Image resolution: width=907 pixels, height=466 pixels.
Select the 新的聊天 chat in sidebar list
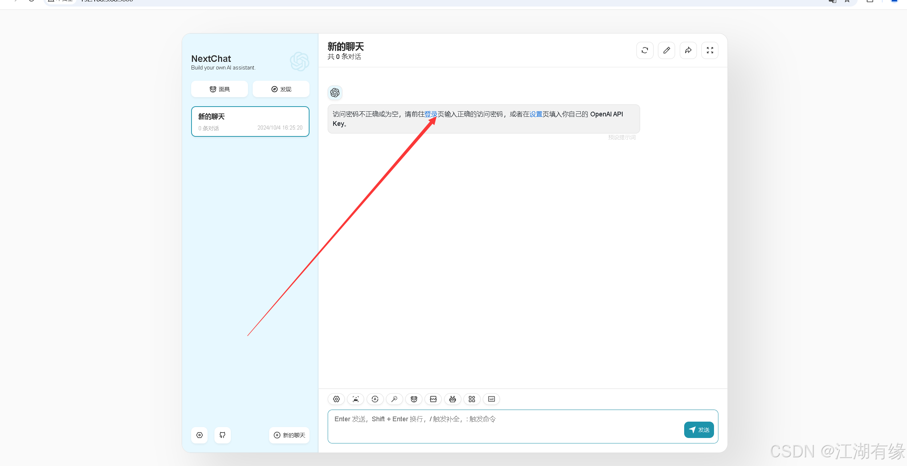point(250,122)
